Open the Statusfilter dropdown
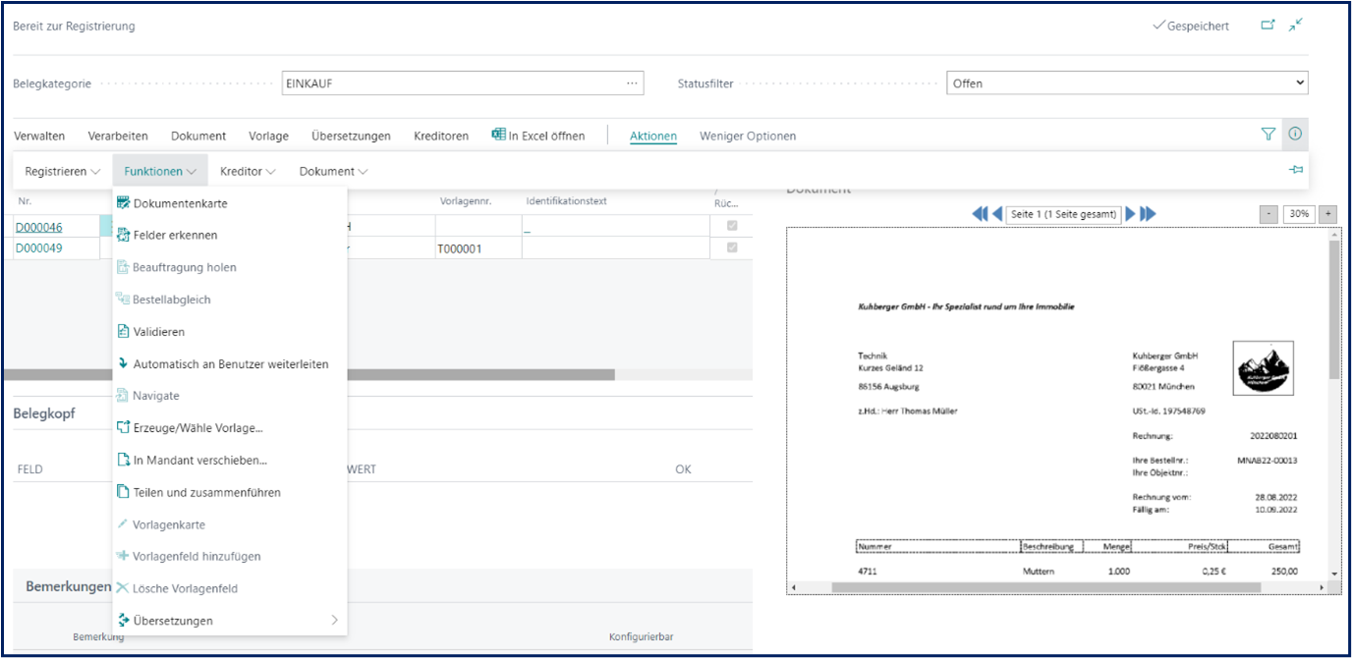The height and width of the screenshot is (658, 1352). [x=1127, y=83]
